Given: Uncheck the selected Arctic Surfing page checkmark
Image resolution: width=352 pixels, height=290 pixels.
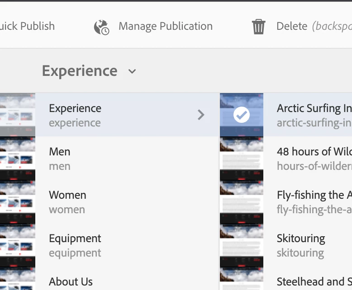Looking at the screenshot, I should point(242,115).
